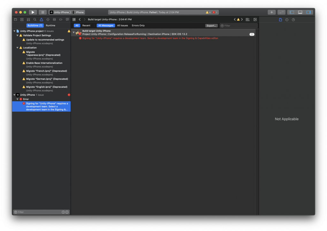Image resolution: width=327 pixels, height=231 pixels.
Task: Switch to the Runtime issues tab
Action: click(50, 25)
